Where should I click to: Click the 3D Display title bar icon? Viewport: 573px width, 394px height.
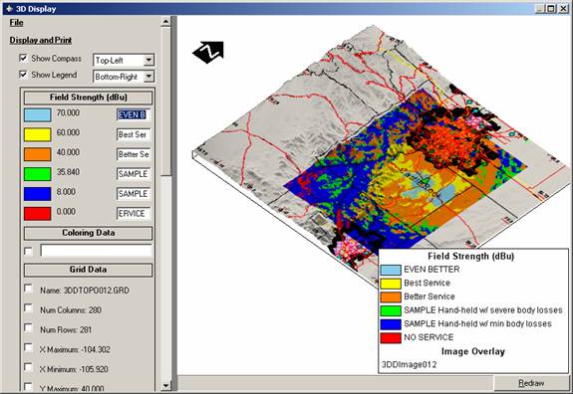tap(9, 8)
